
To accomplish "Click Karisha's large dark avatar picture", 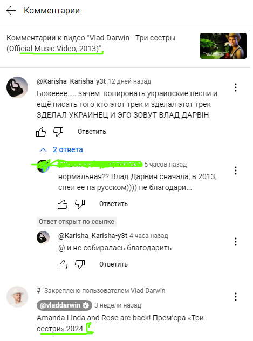I will tap(17, 87).
